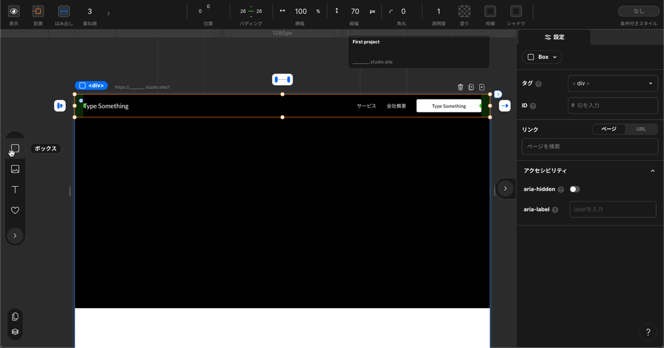Click the blue div tag label
664x348 pixels.
click(92, 85)
